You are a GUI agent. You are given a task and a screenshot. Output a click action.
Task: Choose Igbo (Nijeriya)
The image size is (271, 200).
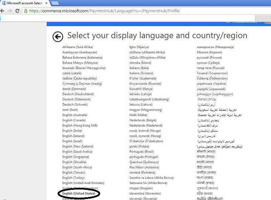click(139, 47)
